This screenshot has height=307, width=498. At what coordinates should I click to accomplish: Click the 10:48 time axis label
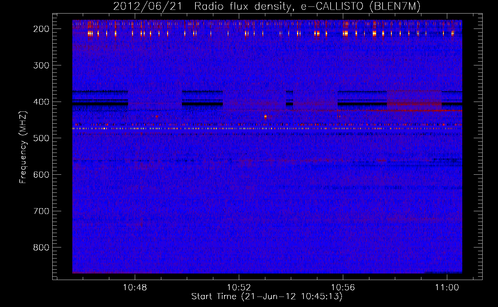pos(135,288)
